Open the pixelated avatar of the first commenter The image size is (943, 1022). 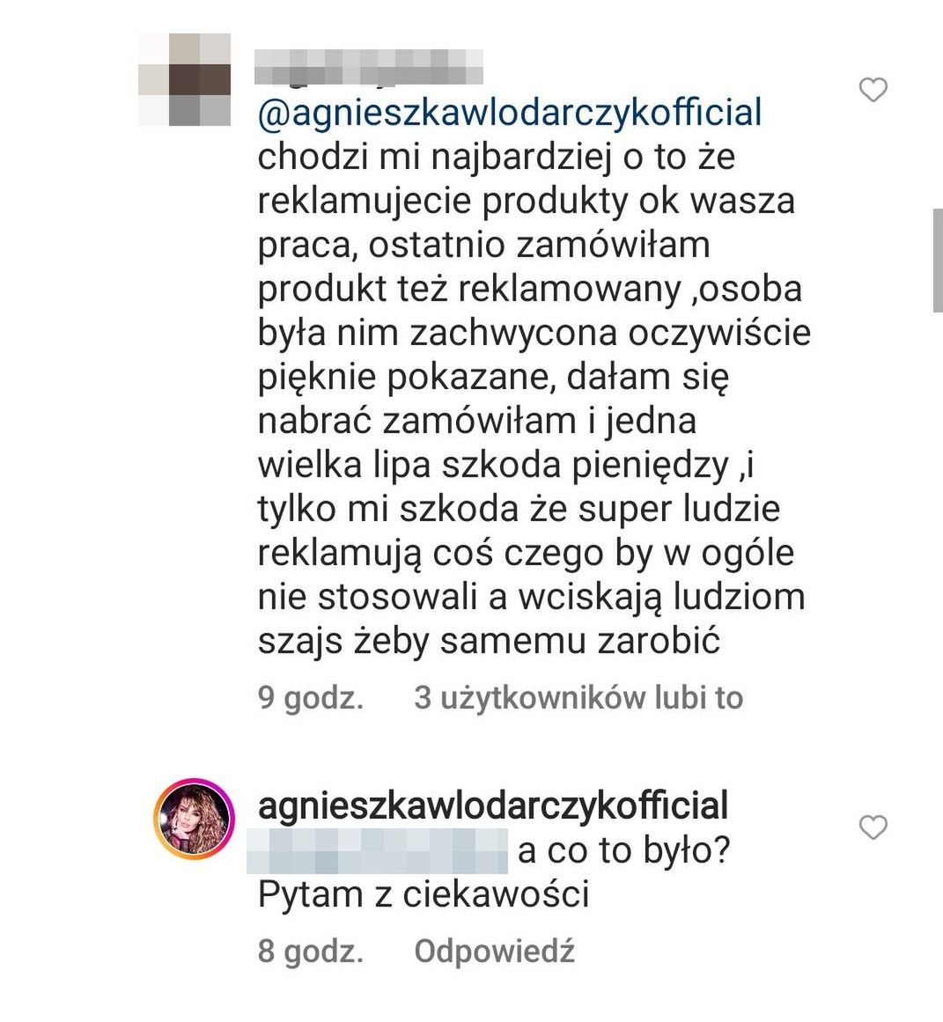[x=185, y=79]
